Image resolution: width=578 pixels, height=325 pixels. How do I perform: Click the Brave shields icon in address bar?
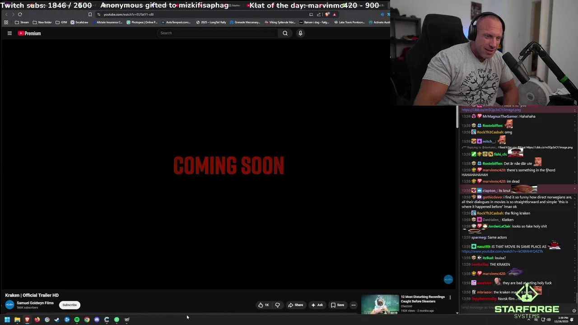click(x=327, y=14)
